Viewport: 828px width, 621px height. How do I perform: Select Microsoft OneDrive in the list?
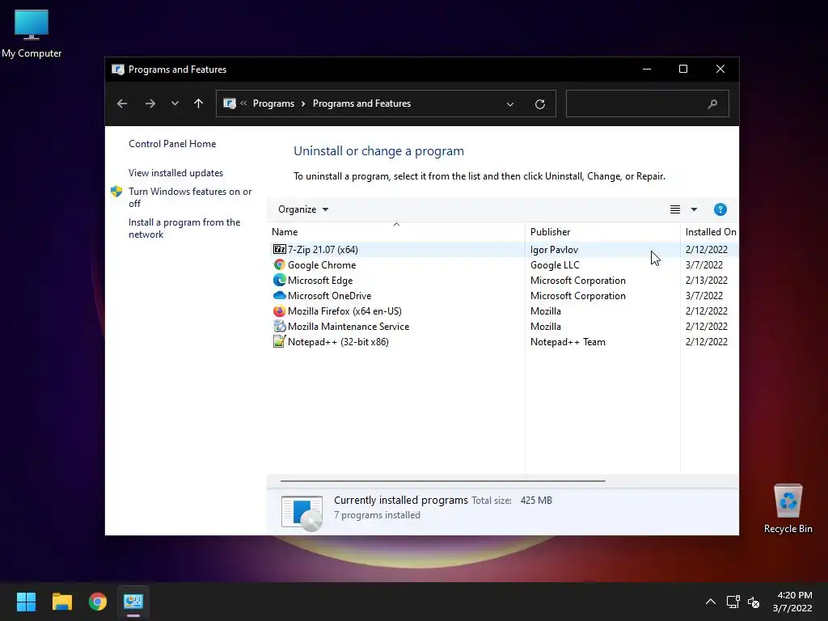pyautogui.click(x=330, y=296)
